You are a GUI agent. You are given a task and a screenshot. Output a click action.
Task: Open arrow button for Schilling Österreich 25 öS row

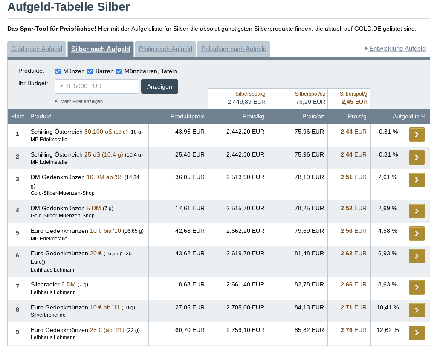(417, 157)
